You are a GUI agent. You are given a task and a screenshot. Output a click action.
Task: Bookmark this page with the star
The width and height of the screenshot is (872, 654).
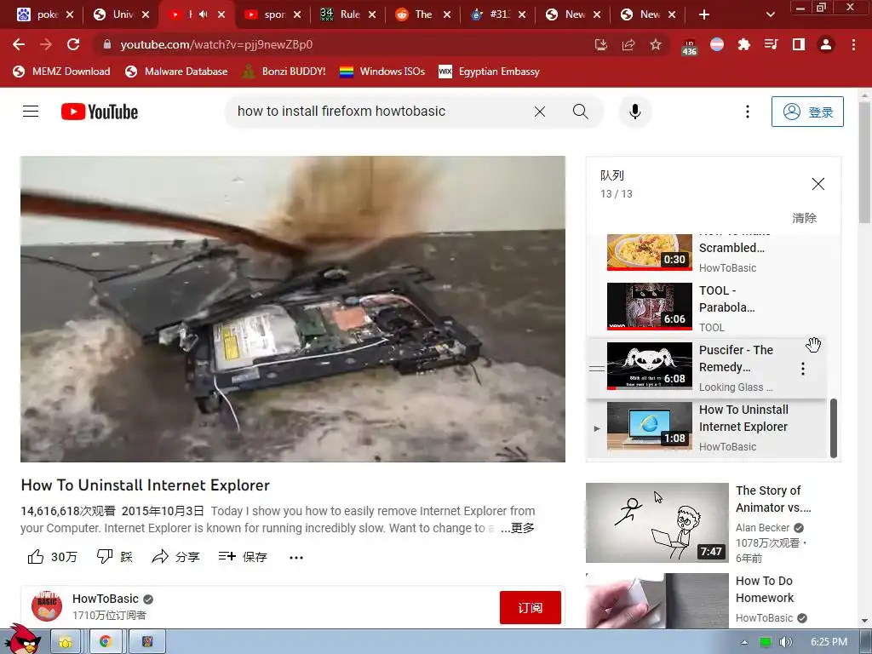click(x=656, y=44)
